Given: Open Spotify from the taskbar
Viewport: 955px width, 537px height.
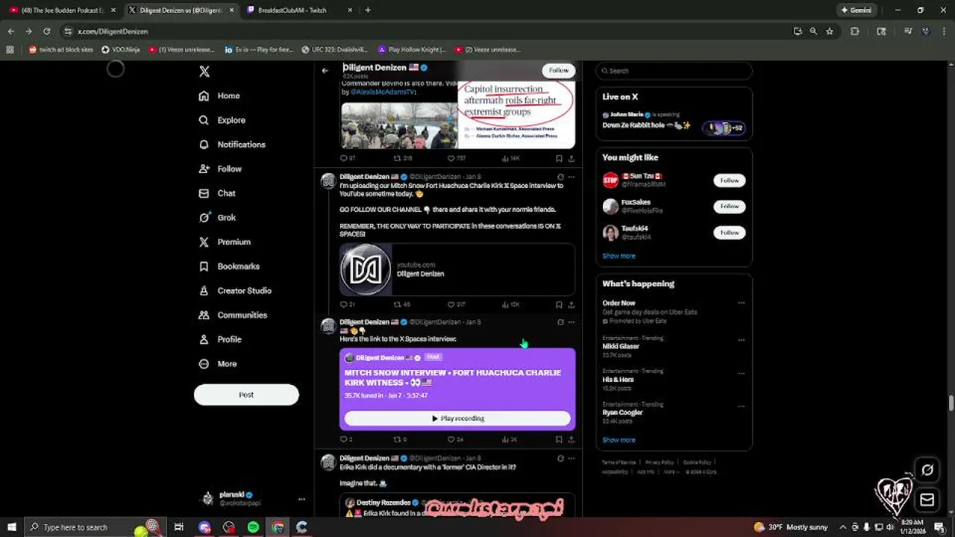Looking at the screenshot, I should click(253, 527).
